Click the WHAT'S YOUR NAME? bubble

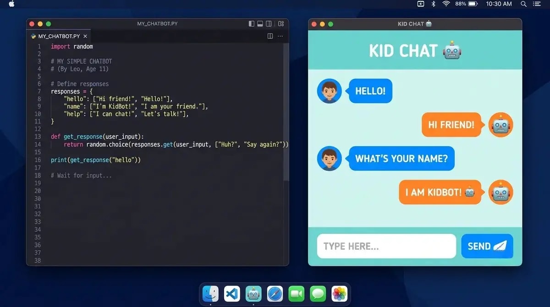401,159
